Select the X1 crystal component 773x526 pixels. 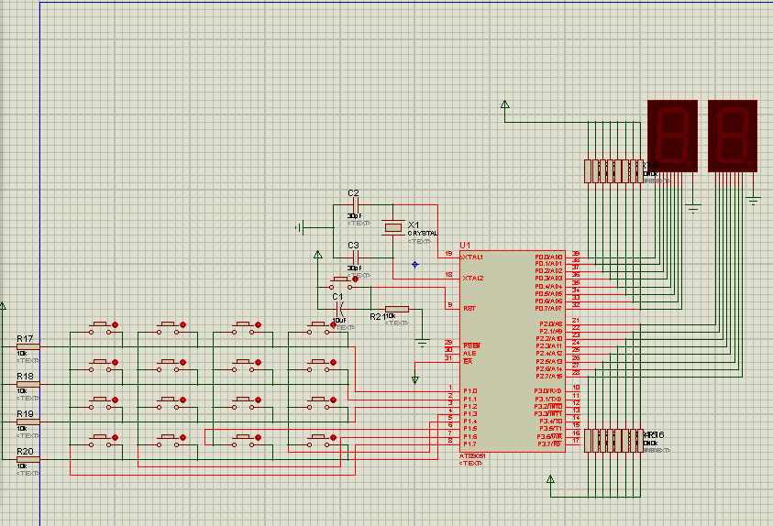(392, 227)
